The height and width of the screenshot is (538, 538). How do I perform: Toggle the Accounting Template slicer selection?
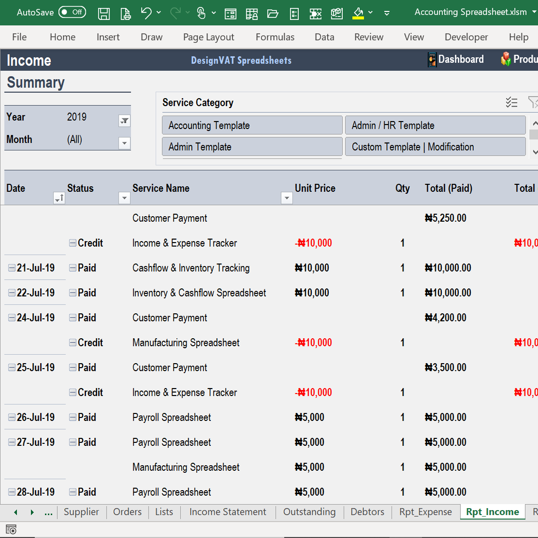(252, 125)
